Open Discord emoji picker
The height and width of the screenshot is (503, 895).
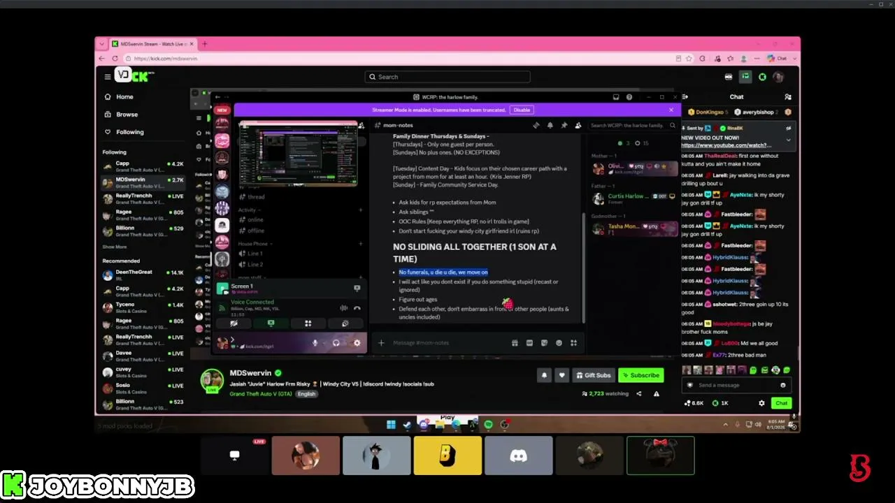[x=559, y=343]
